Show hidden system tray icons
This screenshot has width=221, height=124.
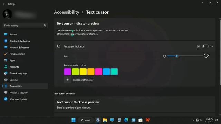click(x=193, y=120)
